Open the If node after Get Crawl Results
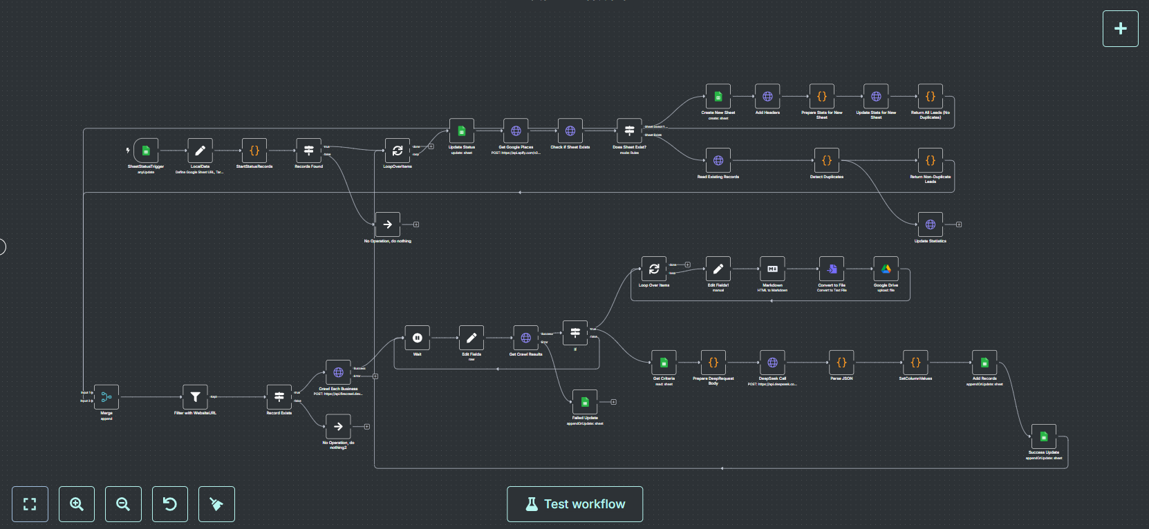Screen dimensions: 1149x529 [x=575, y=334]
